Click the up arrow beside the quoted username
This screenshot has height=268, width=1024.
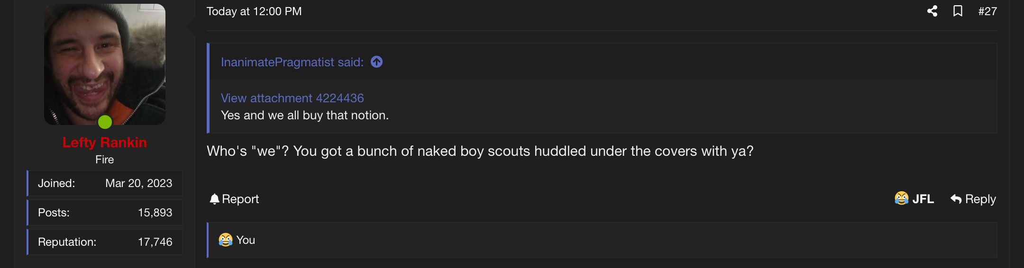pos(376,62)
